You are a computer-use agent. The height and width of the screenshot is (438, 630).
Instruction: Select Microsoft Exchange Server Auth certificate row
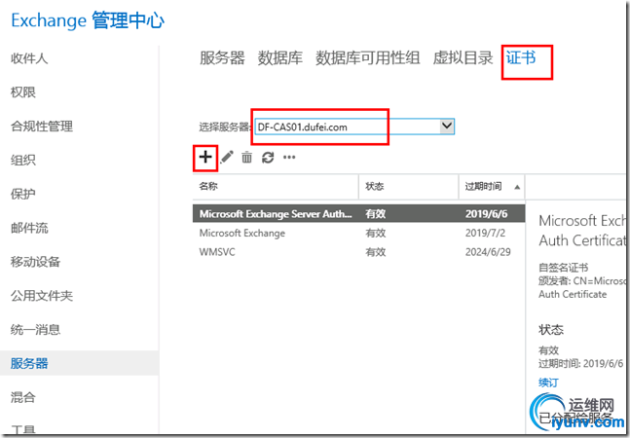[358, 213]
